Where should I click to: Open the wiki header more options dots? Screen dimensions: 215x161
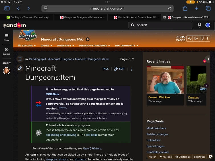pyautogui.click(x=207, y=38)
